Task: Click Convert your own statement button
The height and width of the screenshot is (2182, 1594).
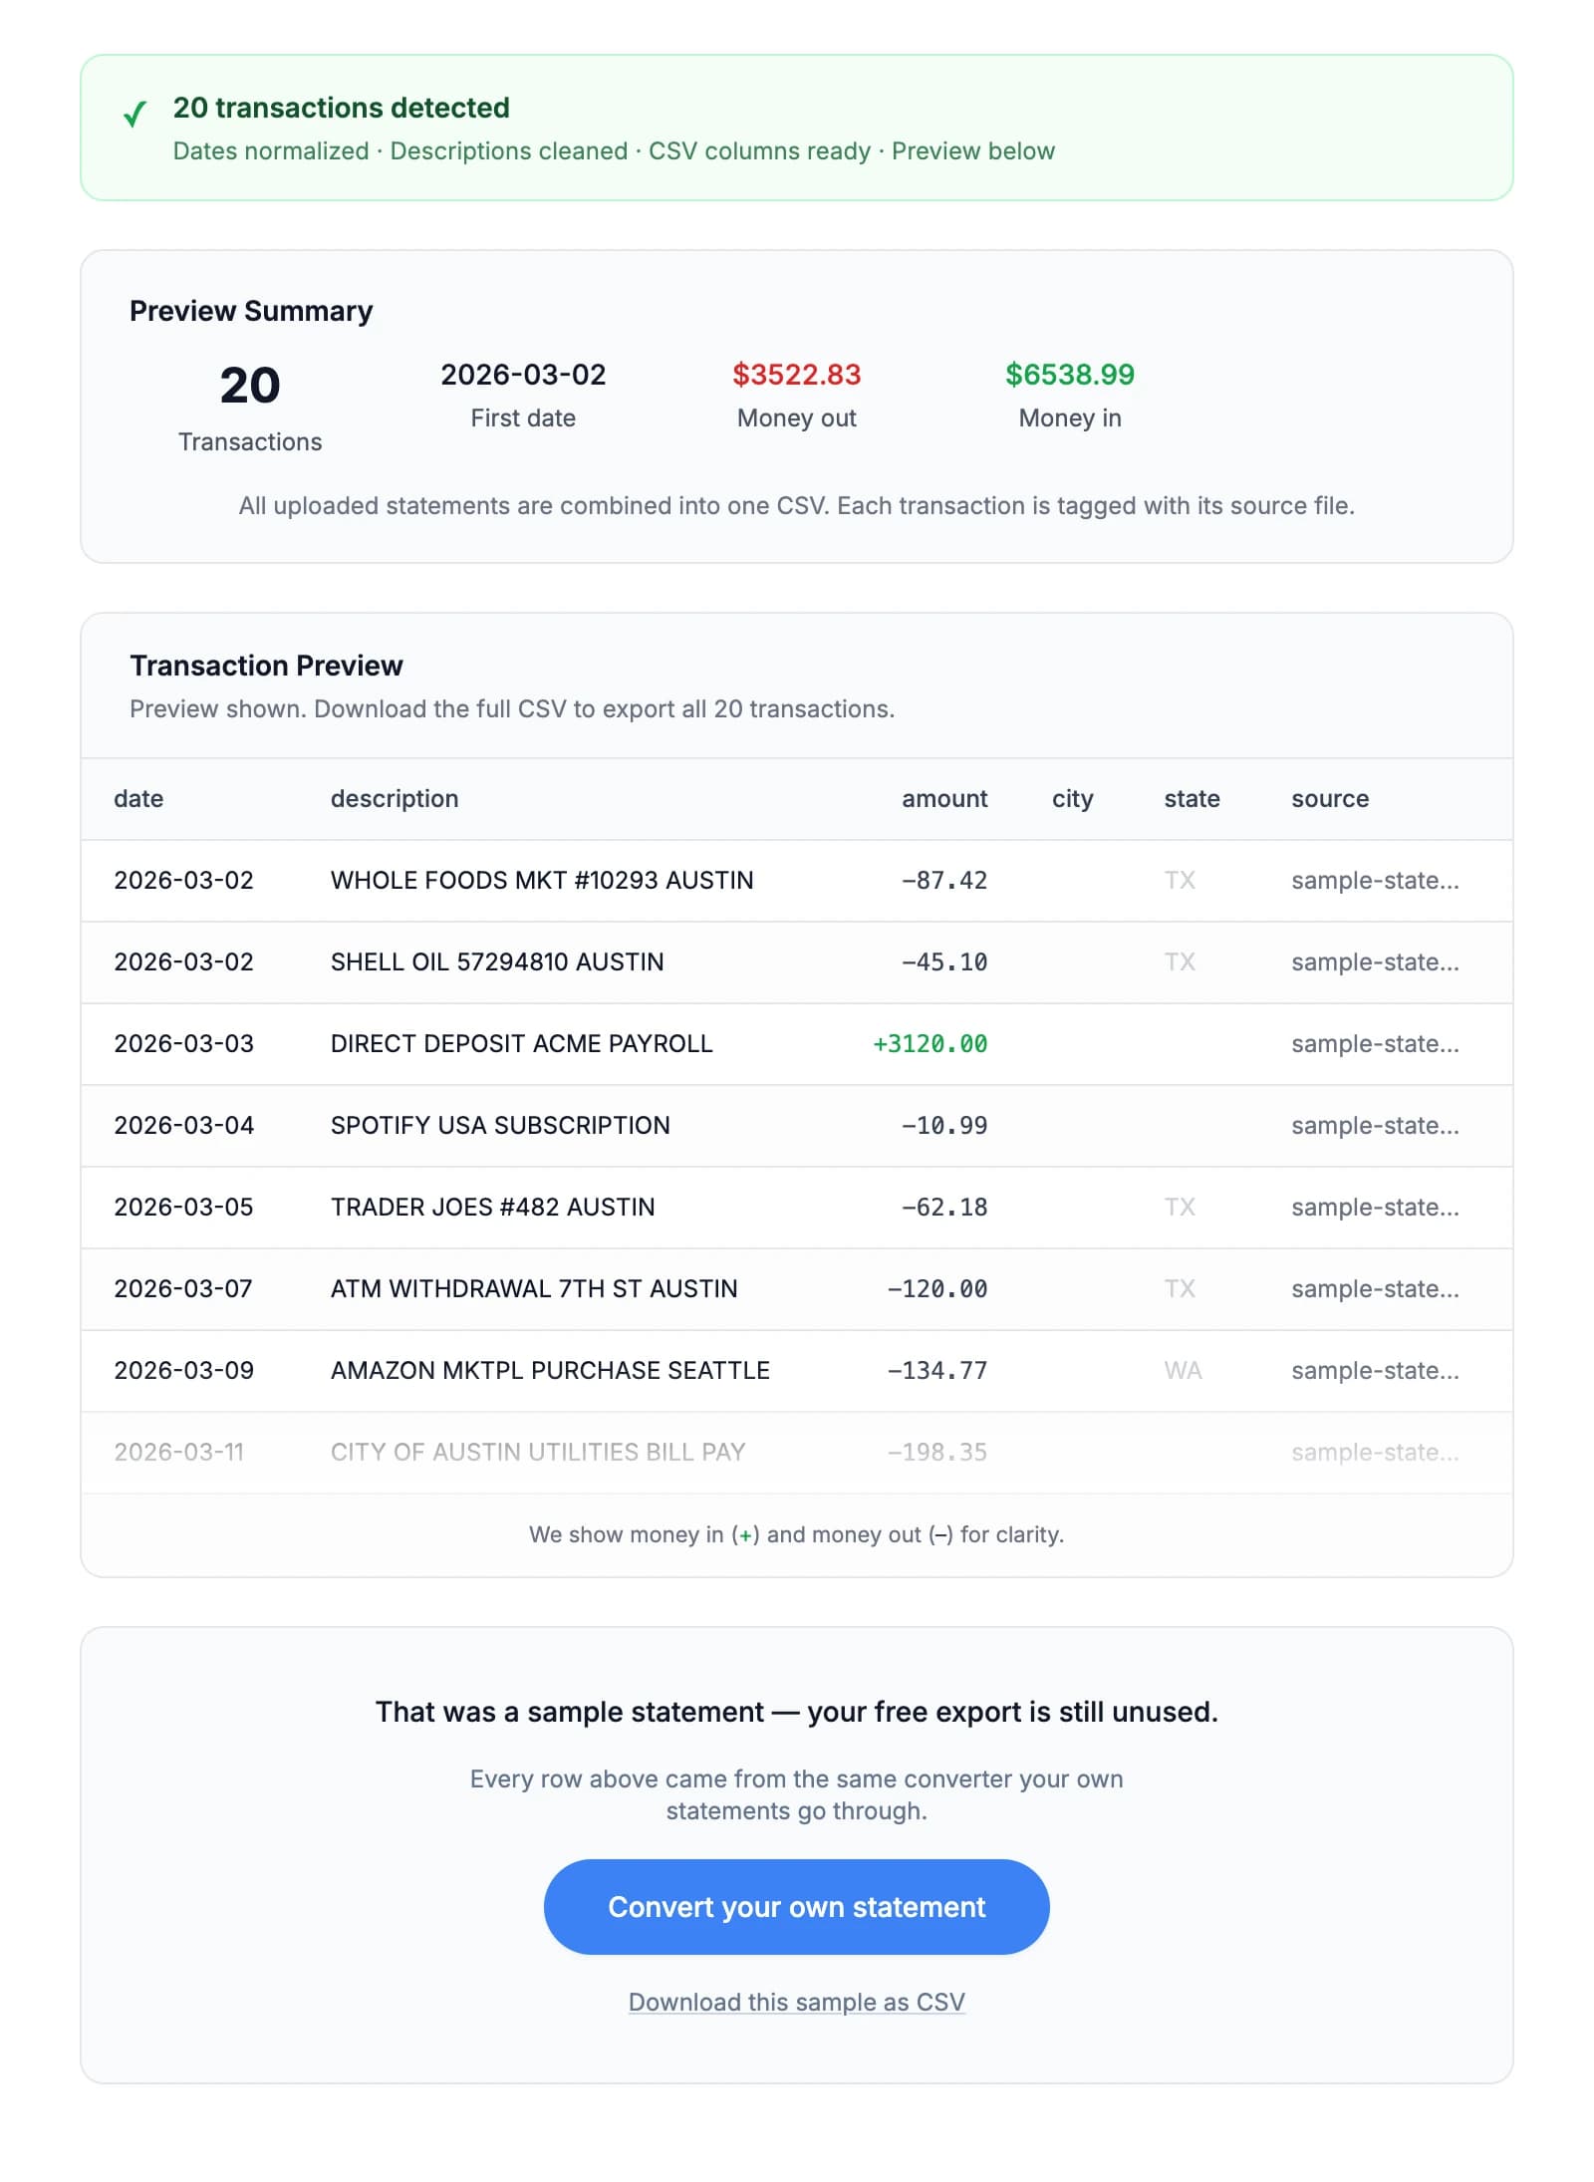Action: [x=796, y=1906]
